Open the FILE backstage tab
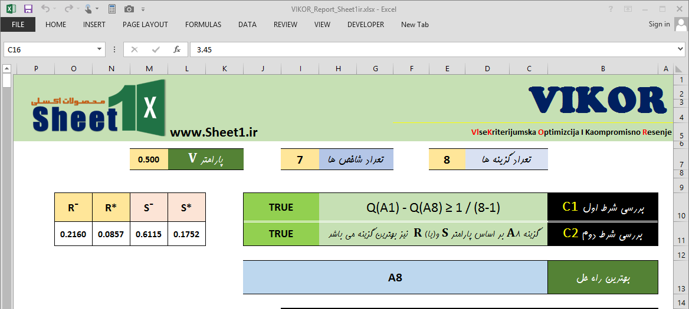This screenshot has width=689, height=309. (x=18, y=25)
